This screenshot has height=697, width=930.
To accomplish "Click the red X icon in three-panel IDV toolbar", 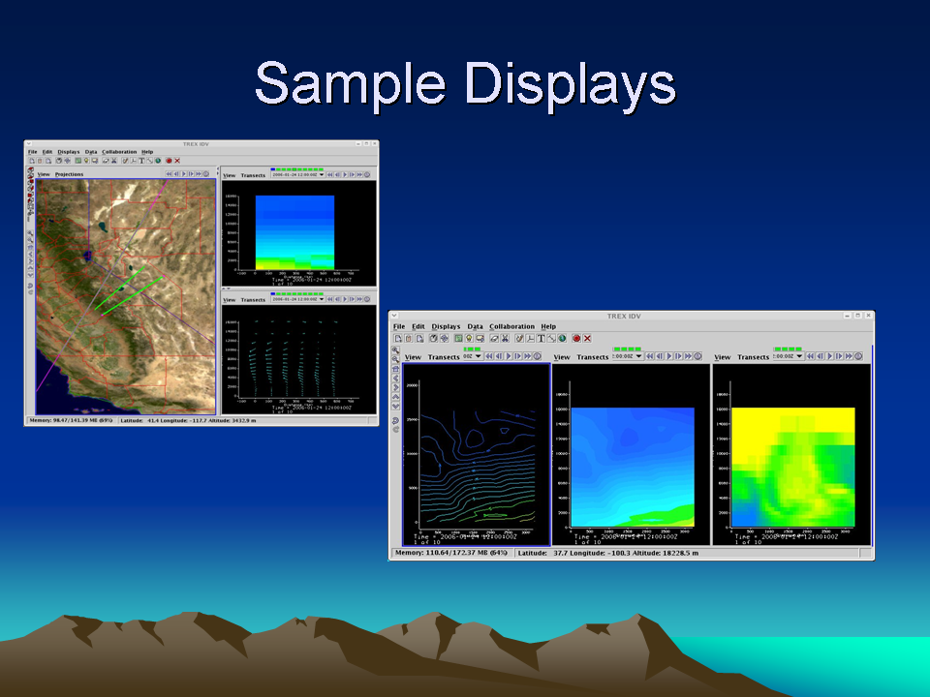I will (x=587, y=339).
